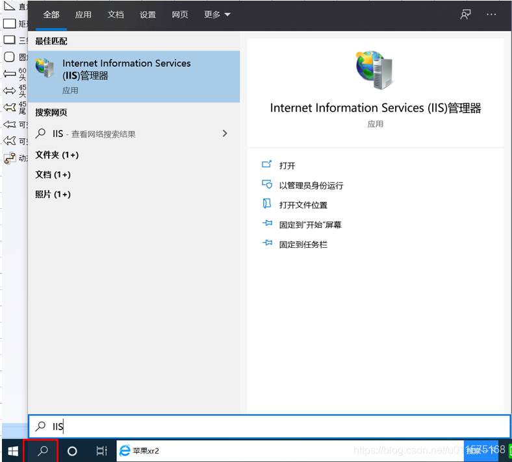Click the large IIS manager icon in preview pane
Image resolution: width=512 pixels, height=462 pixels.
click(374, 70)
